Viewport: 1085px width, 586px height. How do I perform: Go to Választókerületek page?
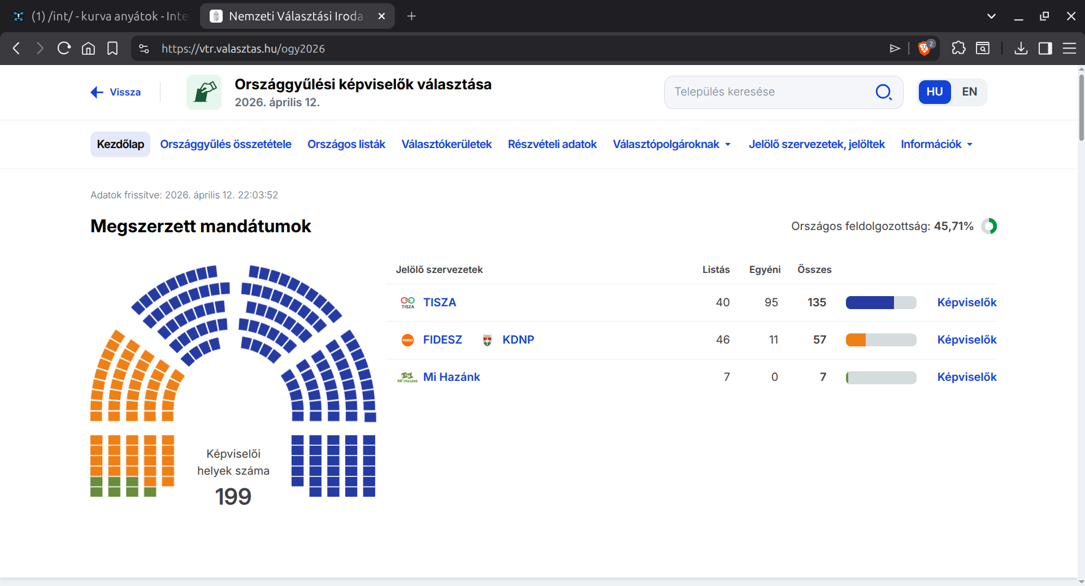point(446,145)
